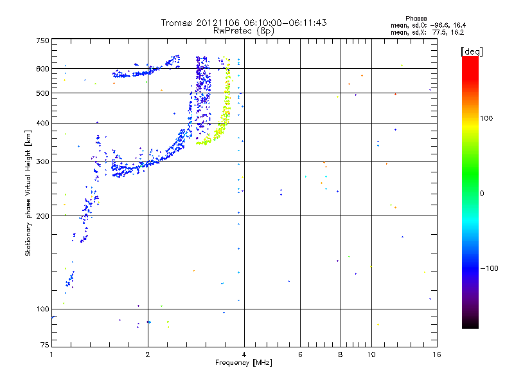Click the x-axis label '6'
The width and height of the screenshot is (514, 386).
(x=300, y=354)
